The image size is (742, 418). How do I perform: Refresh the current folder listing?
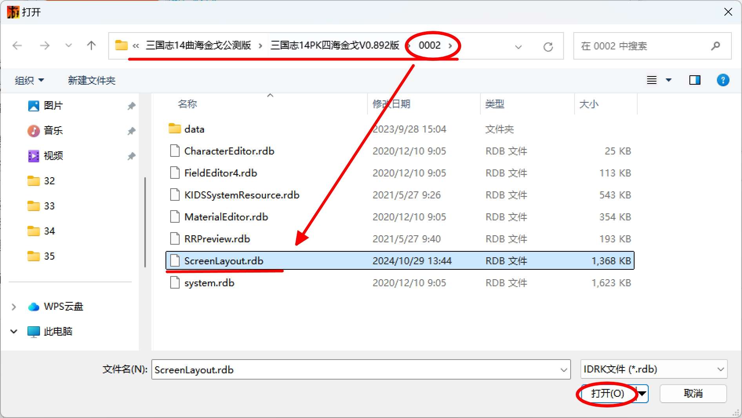pyautogui.click(x=548, y=47)
